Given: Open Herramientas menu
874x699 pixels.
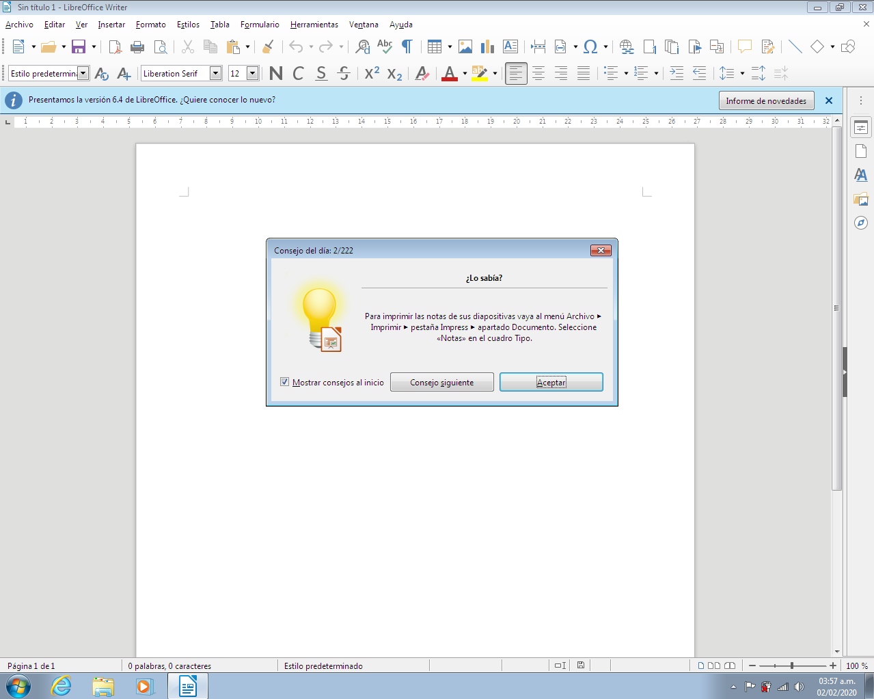Looking at the screenshot, I should (314, 25).
